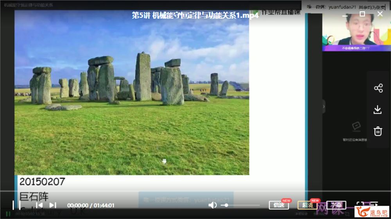Open the 倍速 playback speed menu
Viewport: 391px width, 219px height.
pos(279,205)
